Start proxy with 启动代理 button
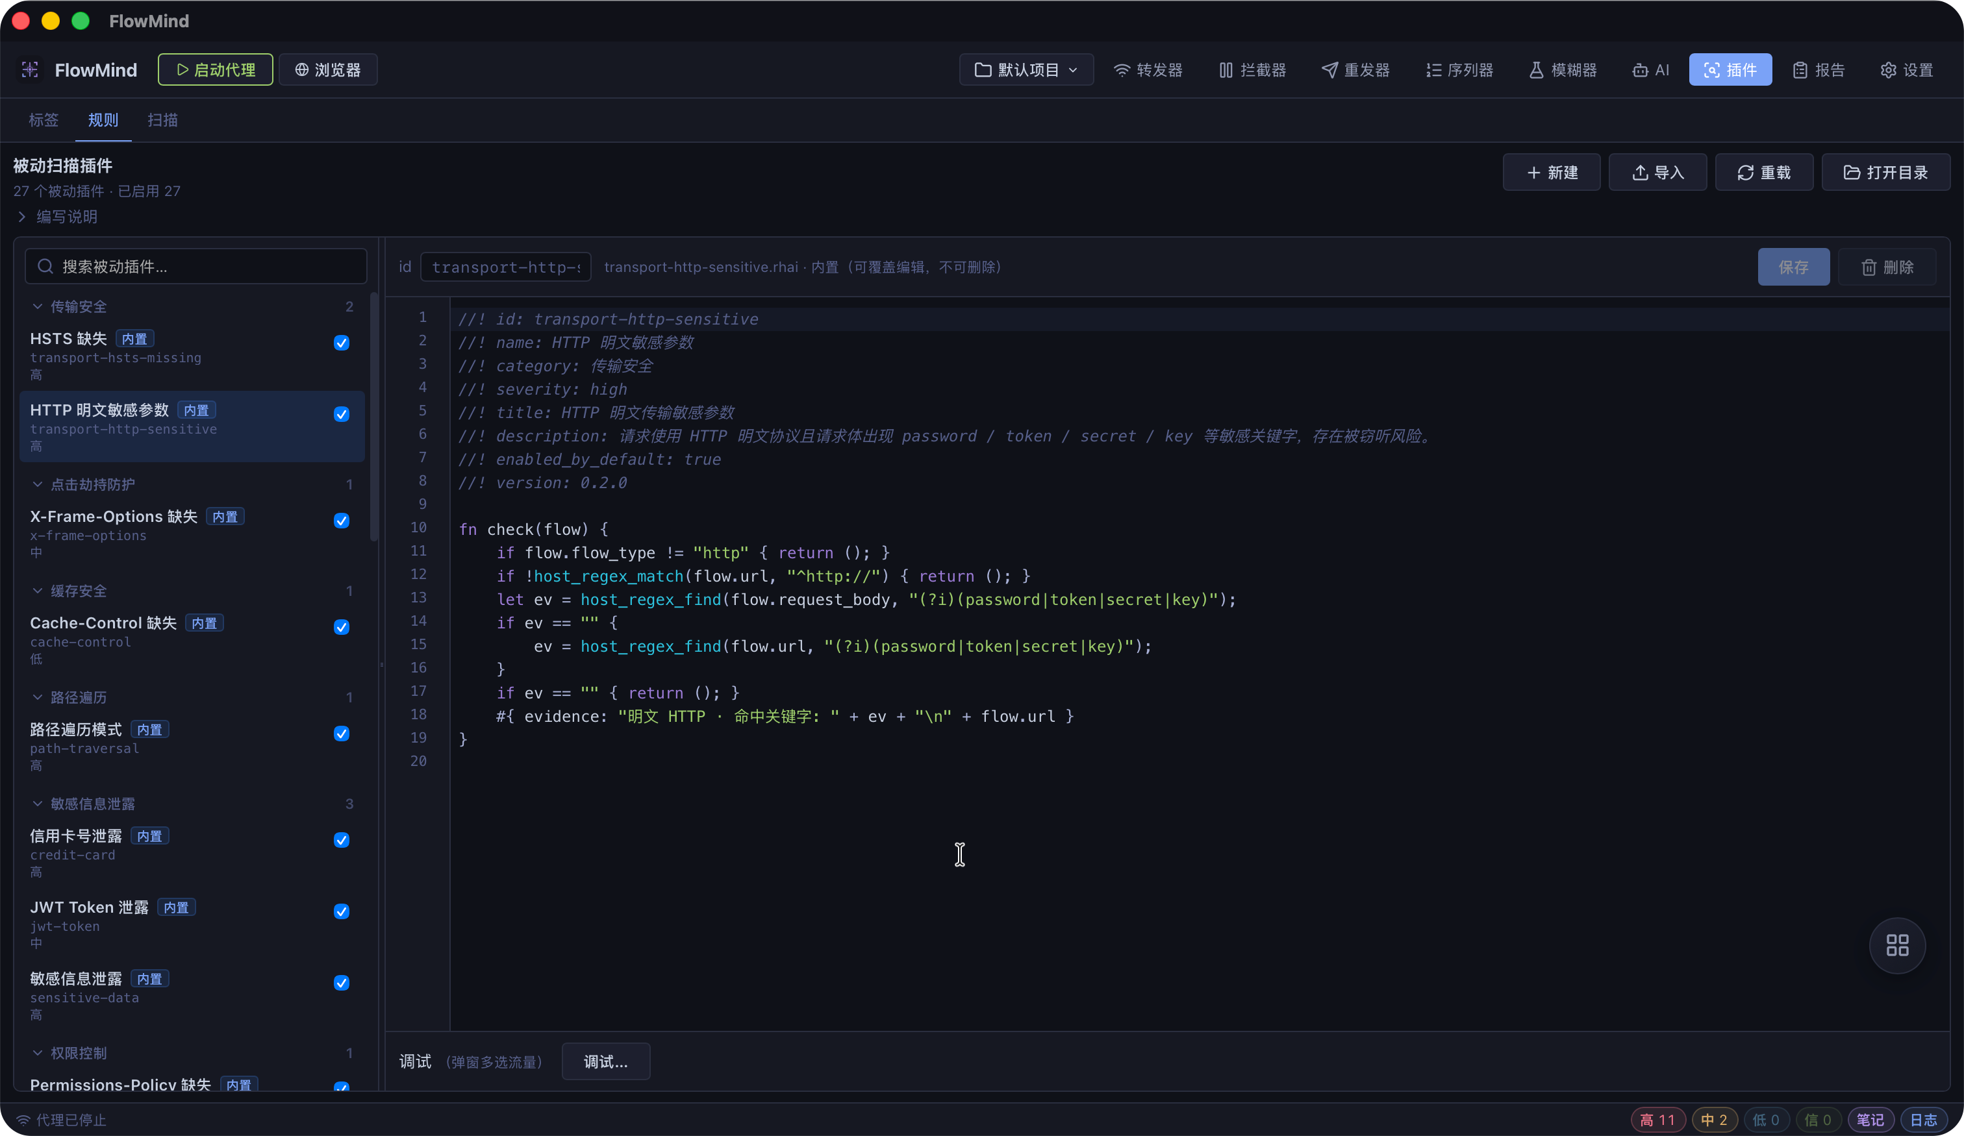1964x1136 pixels. point(215,70)
